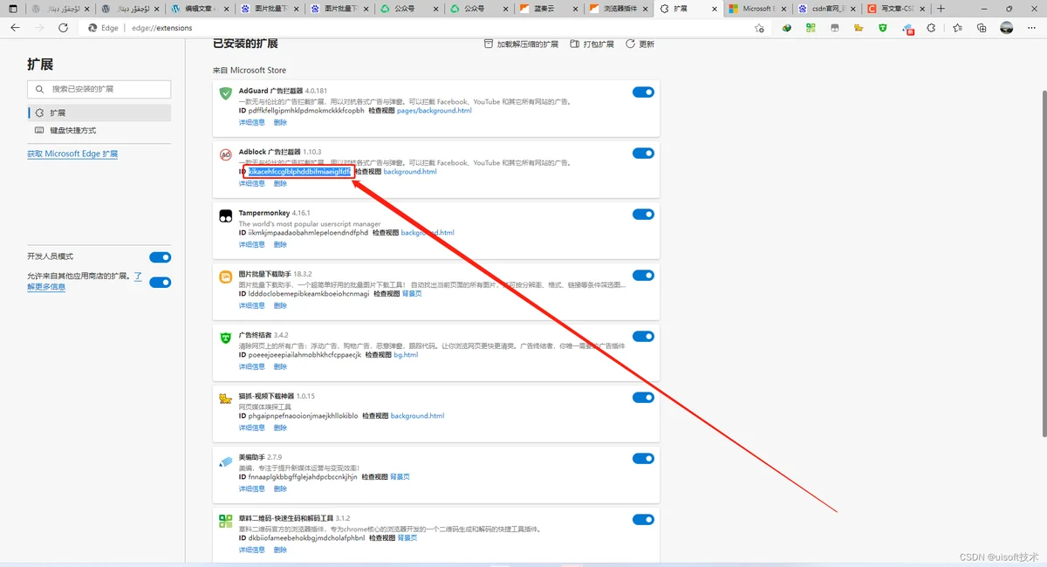The width and height of the screenshot is (1047, 567).
Task: Click the 打包扩展 button
Action: tap(592, 44)
